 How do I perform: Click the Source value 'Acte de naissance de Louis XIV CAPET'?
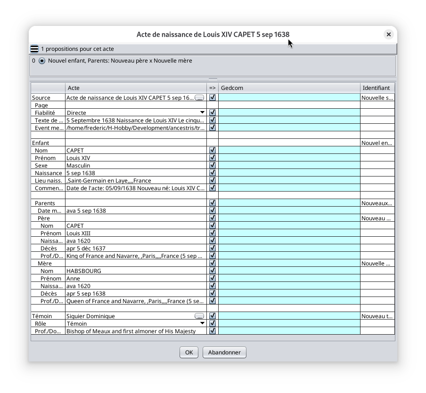click(x=130, y=98)
